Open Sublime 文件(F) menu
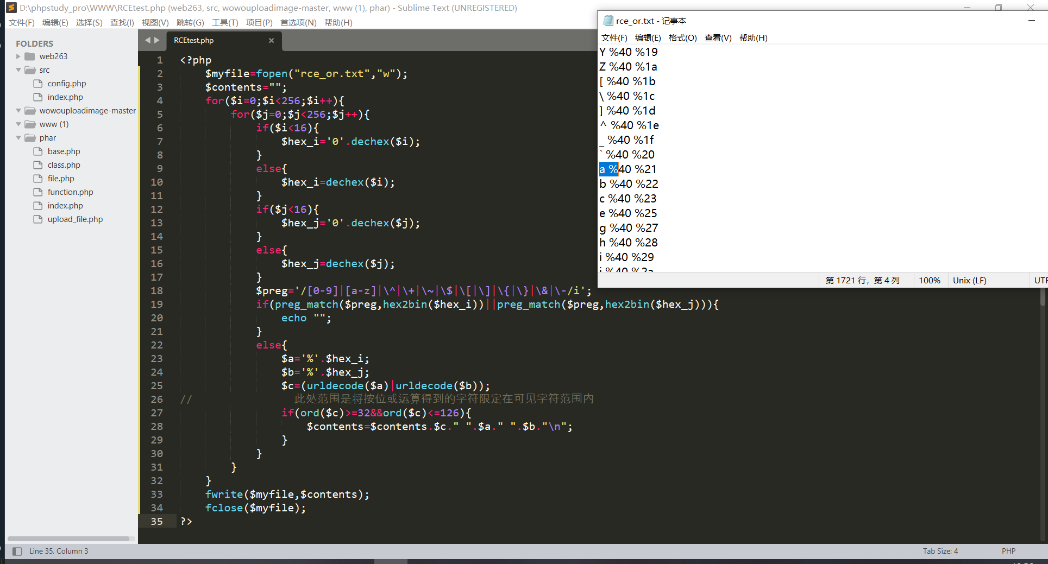This screenshot has height=564, width=1048. pos(22,22)
